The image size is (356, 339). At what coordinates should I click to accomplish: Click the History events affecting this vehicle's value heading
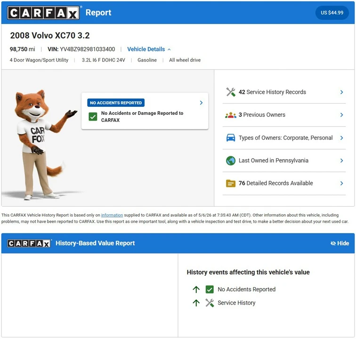tap(248, 272)
